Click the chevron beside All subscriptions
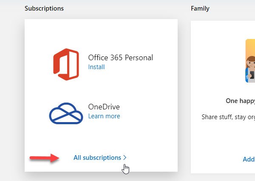Screen dimensions: 255x181 125,158
